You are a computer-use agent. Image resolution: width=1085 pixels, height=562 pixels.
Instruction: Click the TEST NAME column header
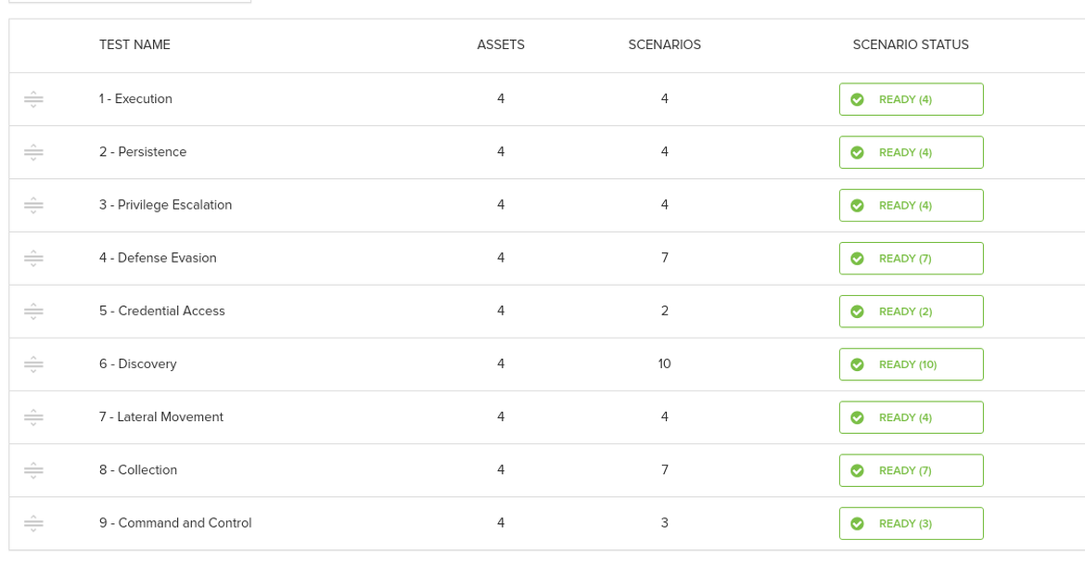pos(134,45)
